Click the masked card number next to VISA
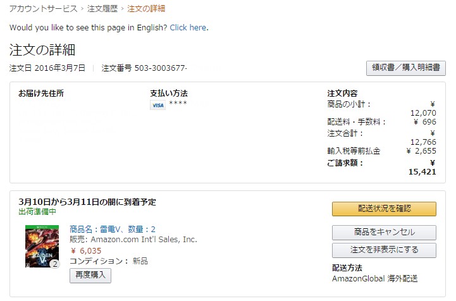This screenshot has width=456, height=301. point(178,104)
